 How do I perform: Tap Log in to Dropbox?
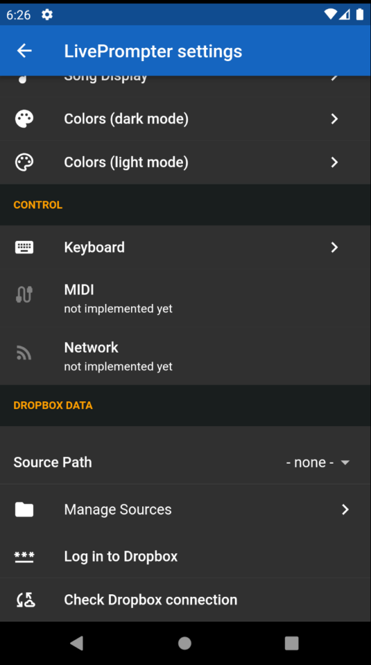(x=185, y=557)
